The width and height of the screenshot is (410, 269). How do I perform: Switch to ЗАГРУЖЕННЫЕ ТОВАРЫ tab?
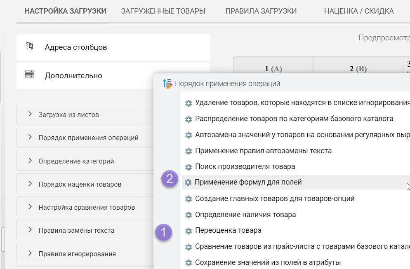(163, 11)
